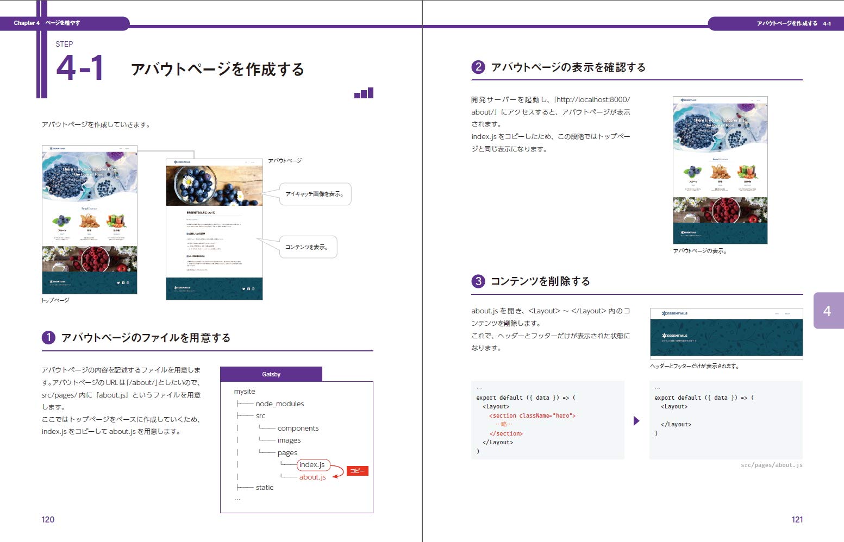Open the header-and-footer-only screenshot
This screenshot has height=542, width=844.
click(726, 333)
